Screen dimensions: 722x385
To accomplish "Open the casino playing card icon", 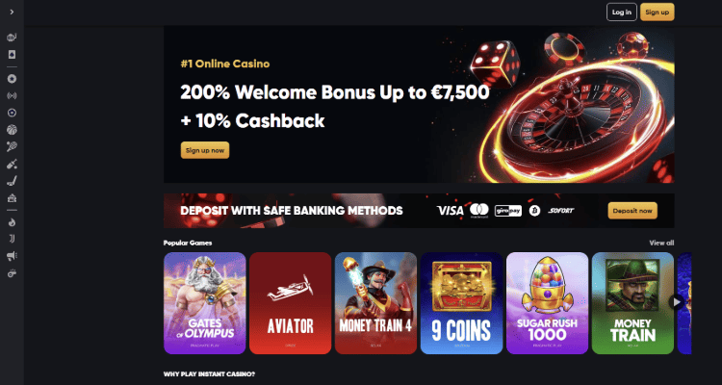I will 12,55.
